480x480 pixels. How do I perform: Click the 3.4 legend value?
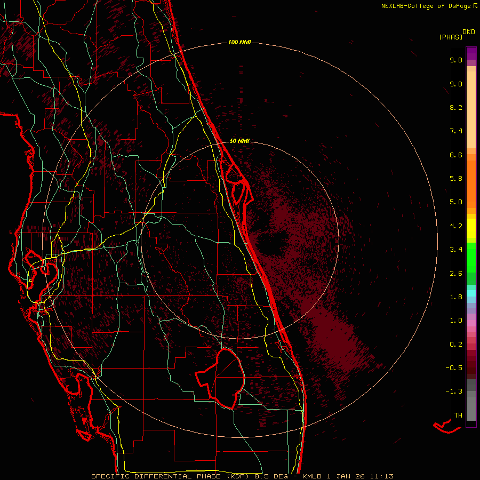456,250
